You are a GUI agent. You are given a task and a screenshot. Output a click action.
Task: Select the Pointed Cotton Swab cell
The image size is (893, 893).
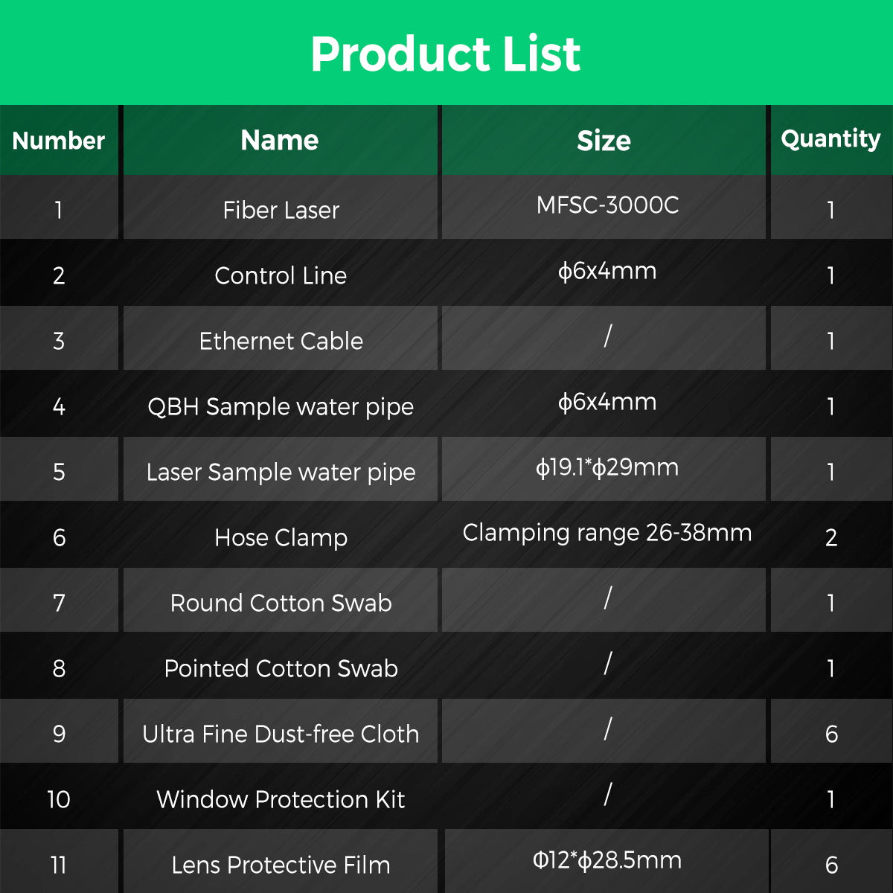281,668
